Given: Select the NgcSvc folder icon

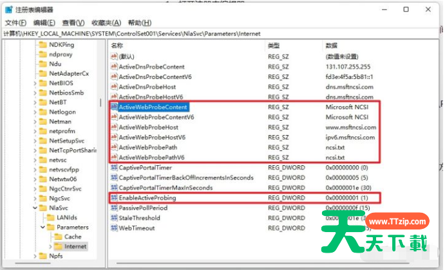Looking at the screenshot, I should click(43, 199).
